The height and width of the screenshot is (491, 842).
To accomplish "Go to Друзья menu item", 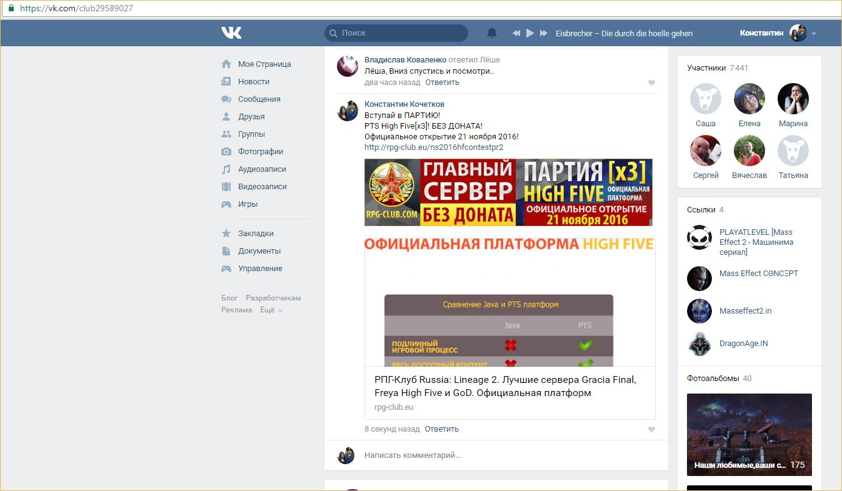I will point(251,116).
